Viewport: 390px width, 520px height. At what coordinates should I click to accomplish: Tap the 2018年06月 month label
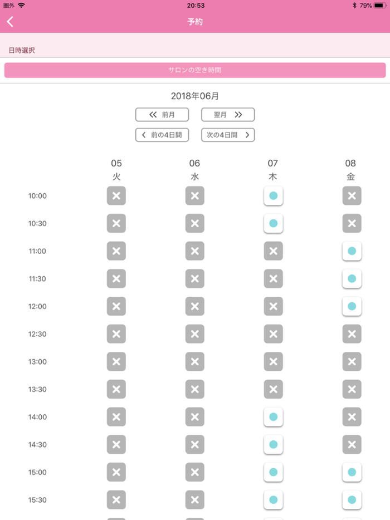click(195, 96)
